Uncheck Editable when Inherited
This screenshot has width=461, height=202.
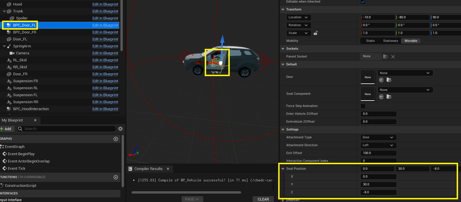click(x=363, y=2)
